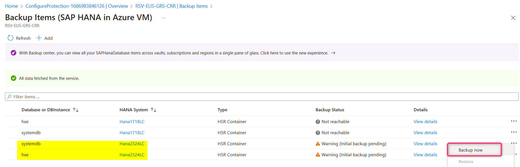Focus the Filter items input field

point(262,97)
